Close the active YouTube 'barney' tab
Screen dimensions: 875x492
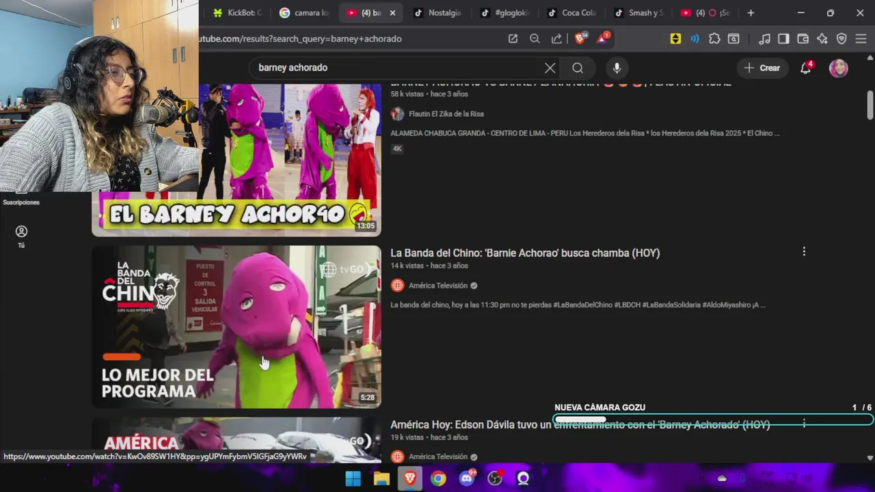[392, 13]
